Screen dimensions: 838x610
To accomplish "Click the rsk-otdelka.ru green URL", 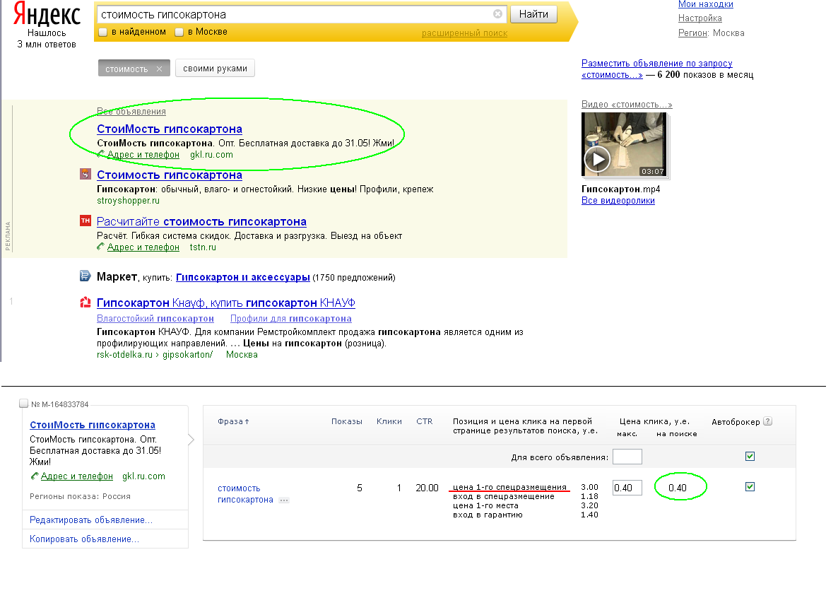I will (x=155, y=354).
